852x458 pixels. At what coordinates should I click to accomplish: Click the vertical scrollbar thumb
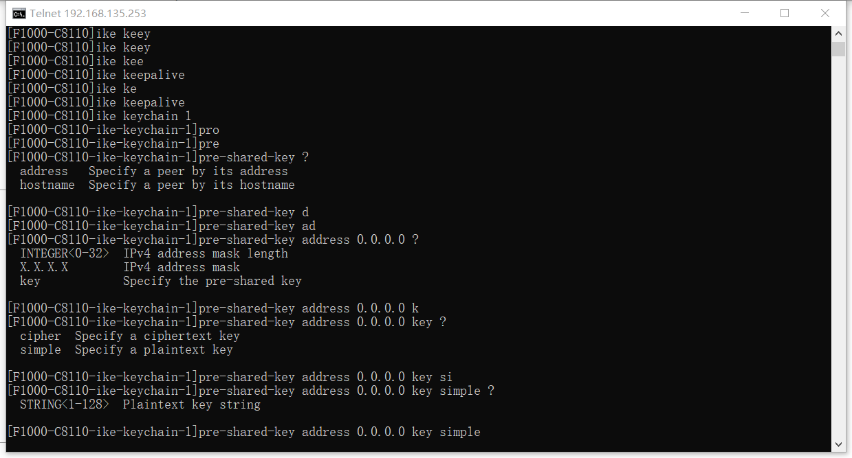coord(838,49)
